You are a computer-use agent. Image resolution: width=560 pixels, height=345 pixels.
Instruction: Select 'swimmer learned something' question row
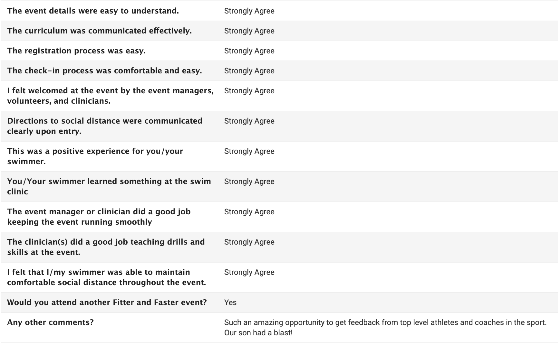pyautogui.click(x=279, y=187)
